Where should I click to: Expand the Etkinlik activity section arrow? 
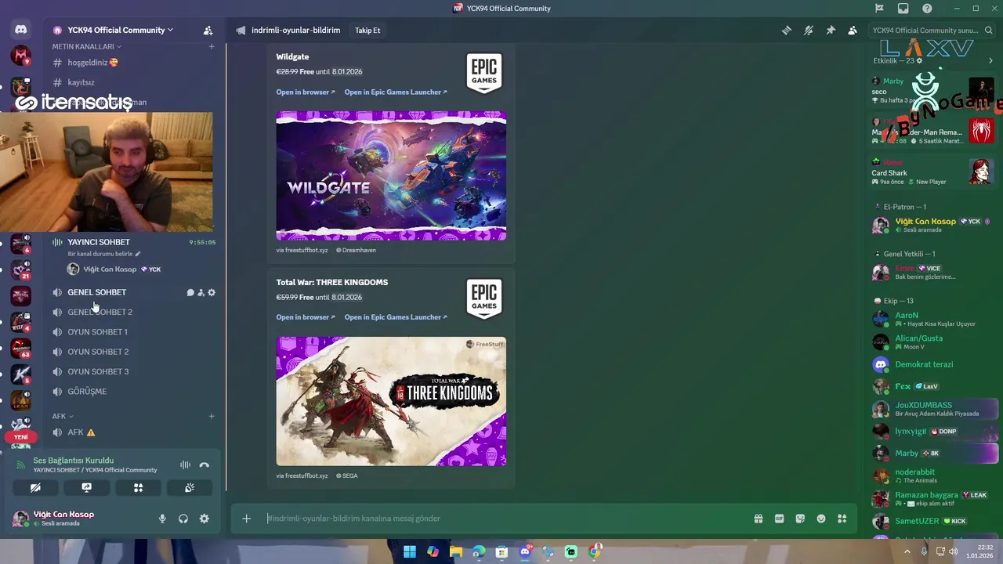click(990, 60)
